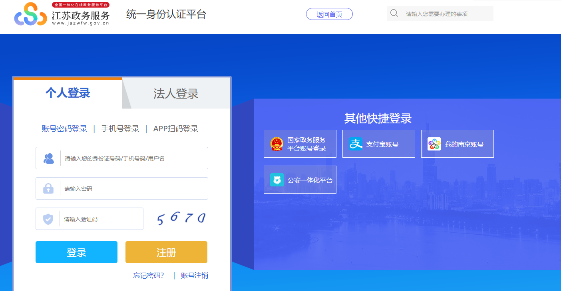Click the person icon beside username field
The width and height of the screenshot is (561, 291).
pyautogui.click(x=48, y=158)
